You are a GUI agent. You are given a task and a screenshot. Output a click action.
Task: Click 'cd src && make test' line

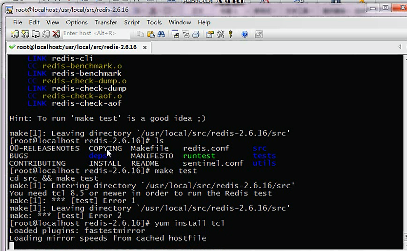pos(54,178)
